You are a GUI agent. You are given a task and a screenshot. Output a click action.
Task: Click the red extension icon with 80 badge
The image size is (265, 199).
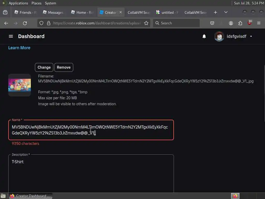249,23
